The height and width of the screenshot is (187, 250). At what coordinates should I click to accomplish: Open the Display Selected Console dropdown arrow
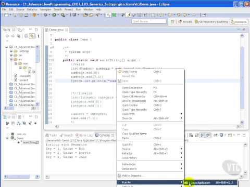[x=225, y=135]
